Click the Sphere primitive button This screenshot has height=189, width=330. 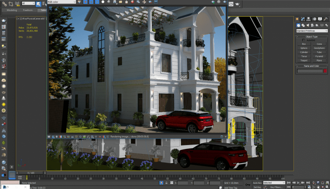click(304, 48)
